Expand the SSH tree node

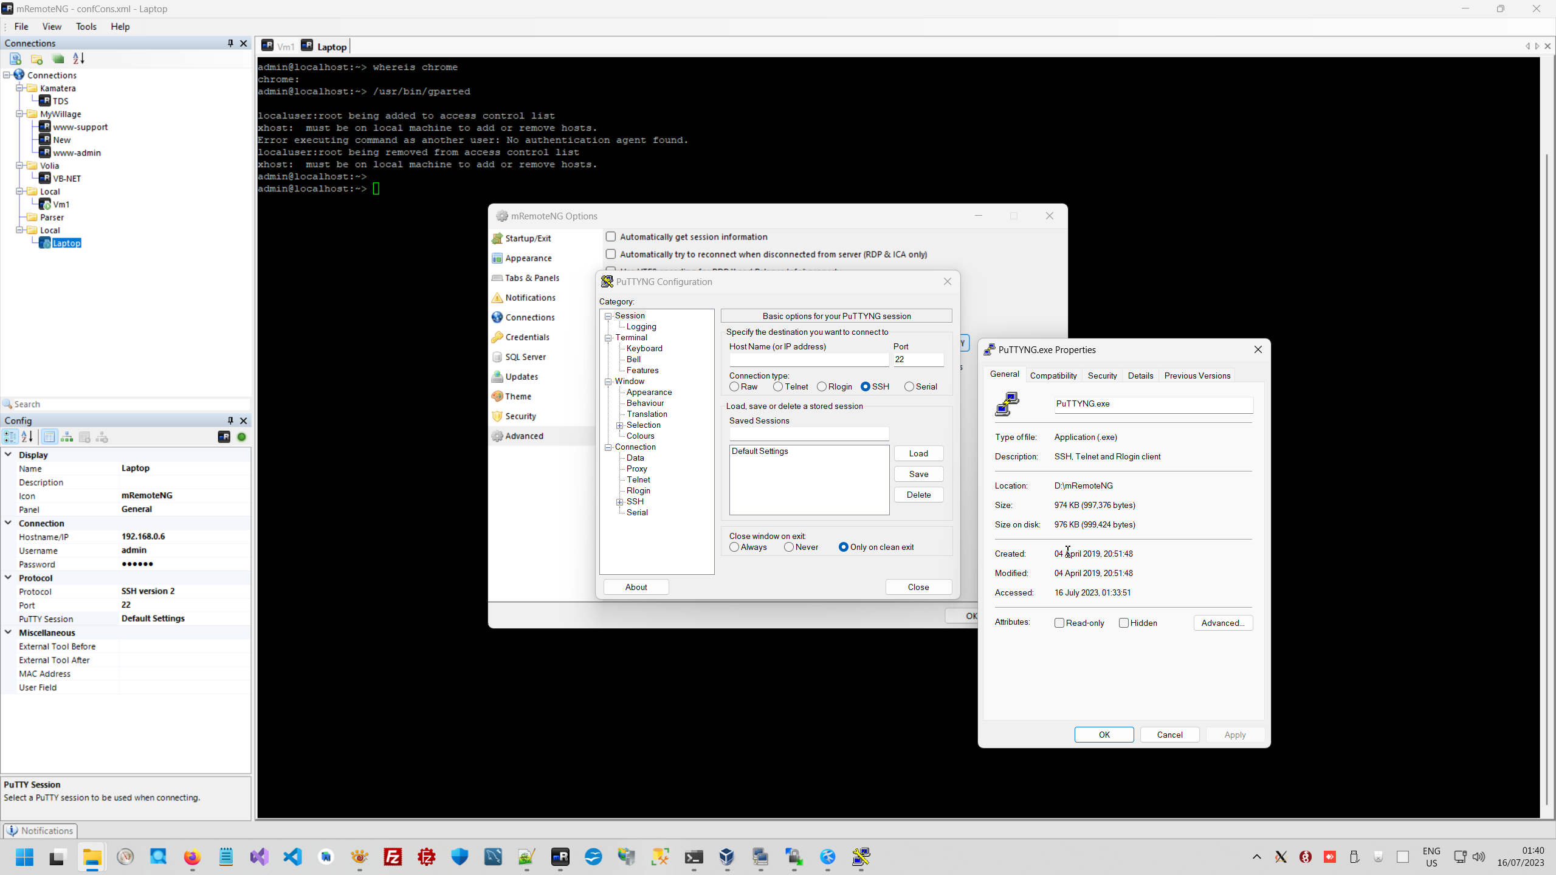619,501
